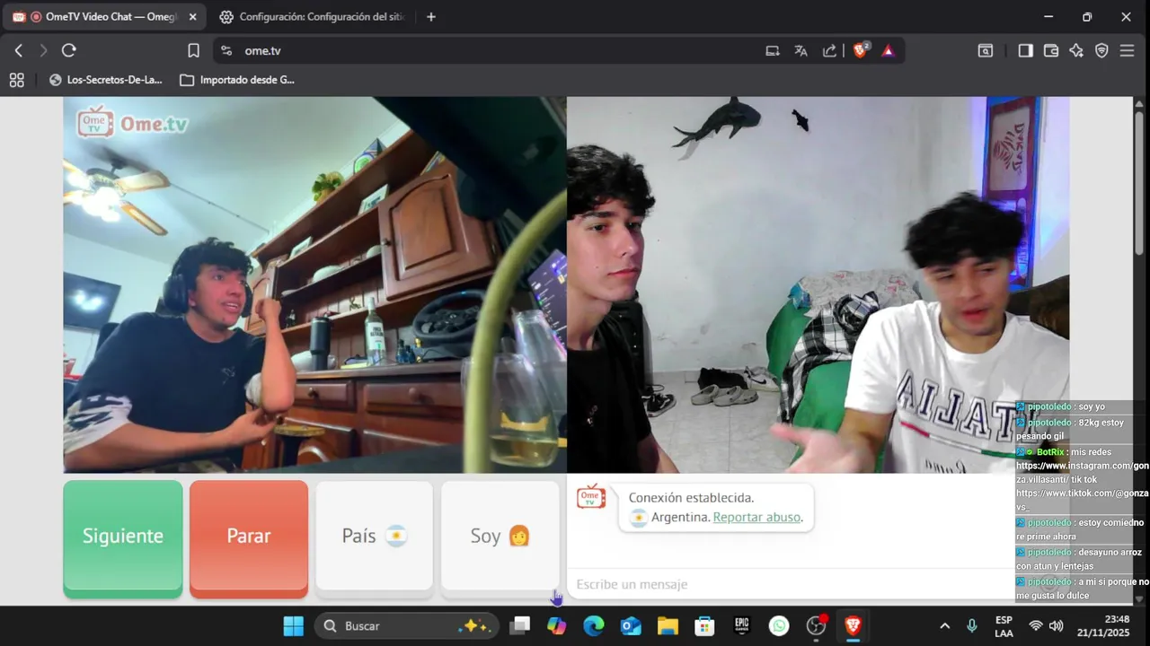Screen dimensions: 1150x646
Task: Open the Soy gender selector
Action: point(500,538)
